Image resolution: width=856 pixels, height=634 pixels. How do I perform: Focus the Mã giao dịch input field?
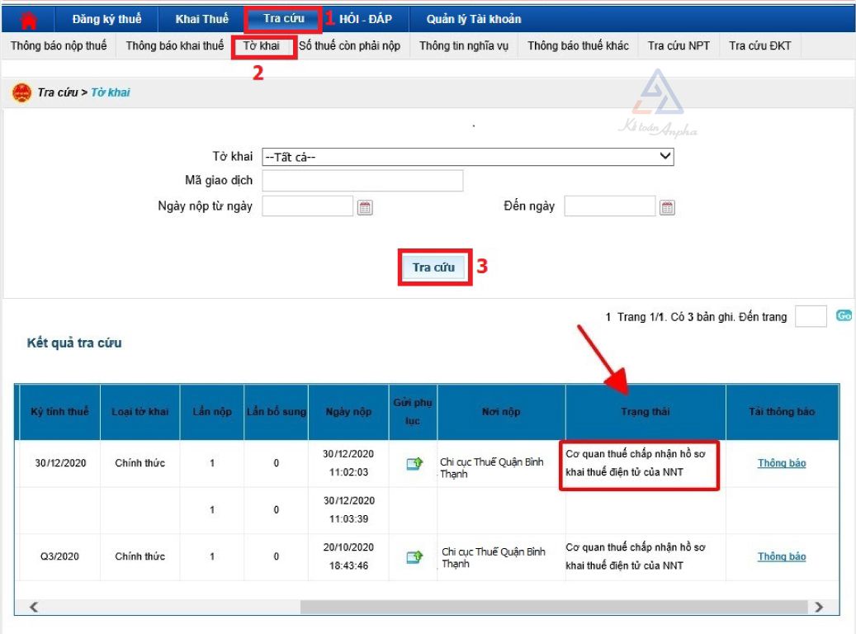tap(362, 181)
